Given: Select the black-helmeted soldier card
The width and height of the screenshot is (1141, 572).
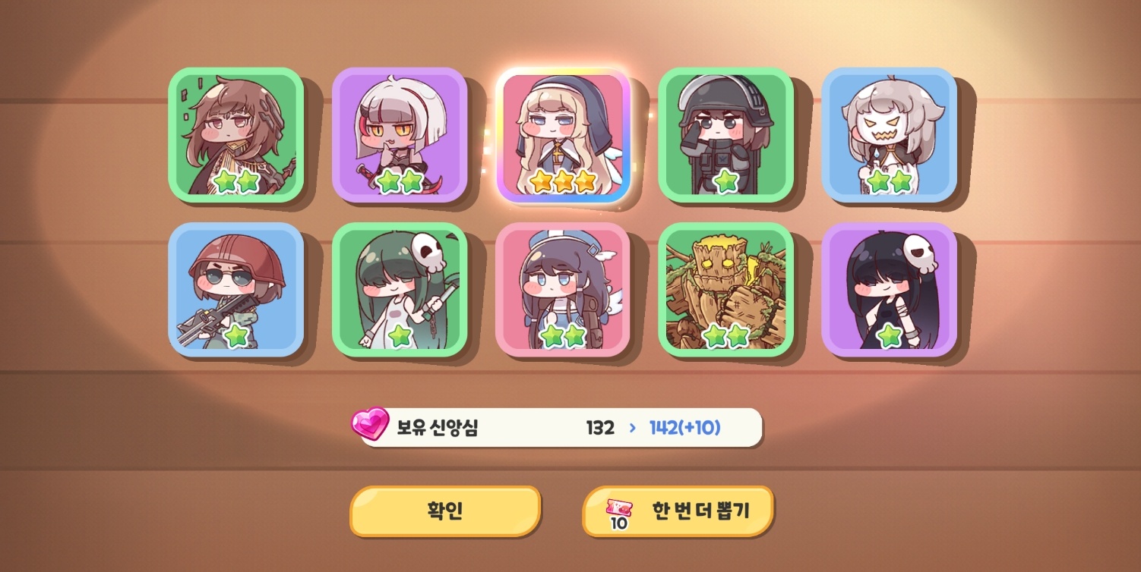Looking at the screenshot, I should [x=725, y=135].
